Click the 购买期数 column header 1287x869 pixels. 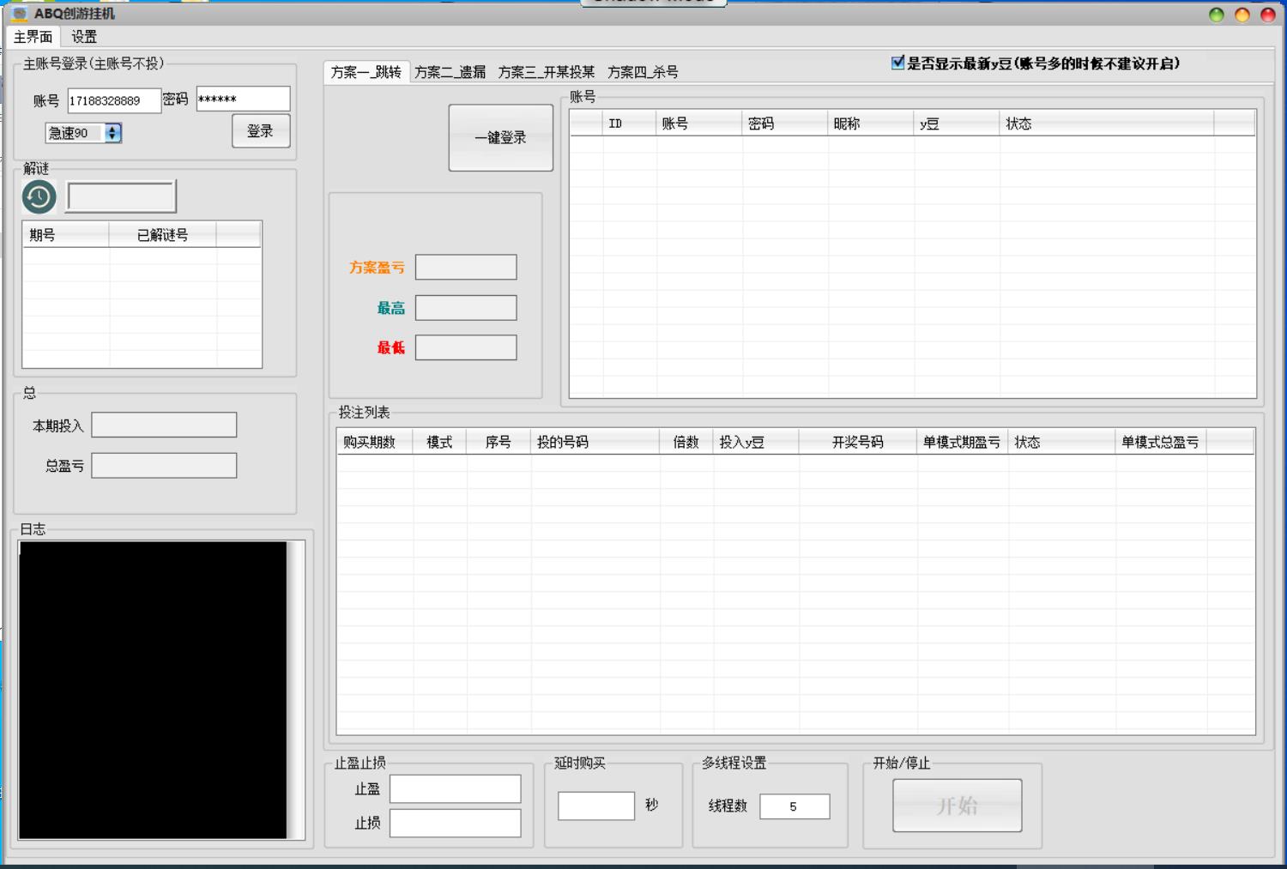(x=375, y=442)
